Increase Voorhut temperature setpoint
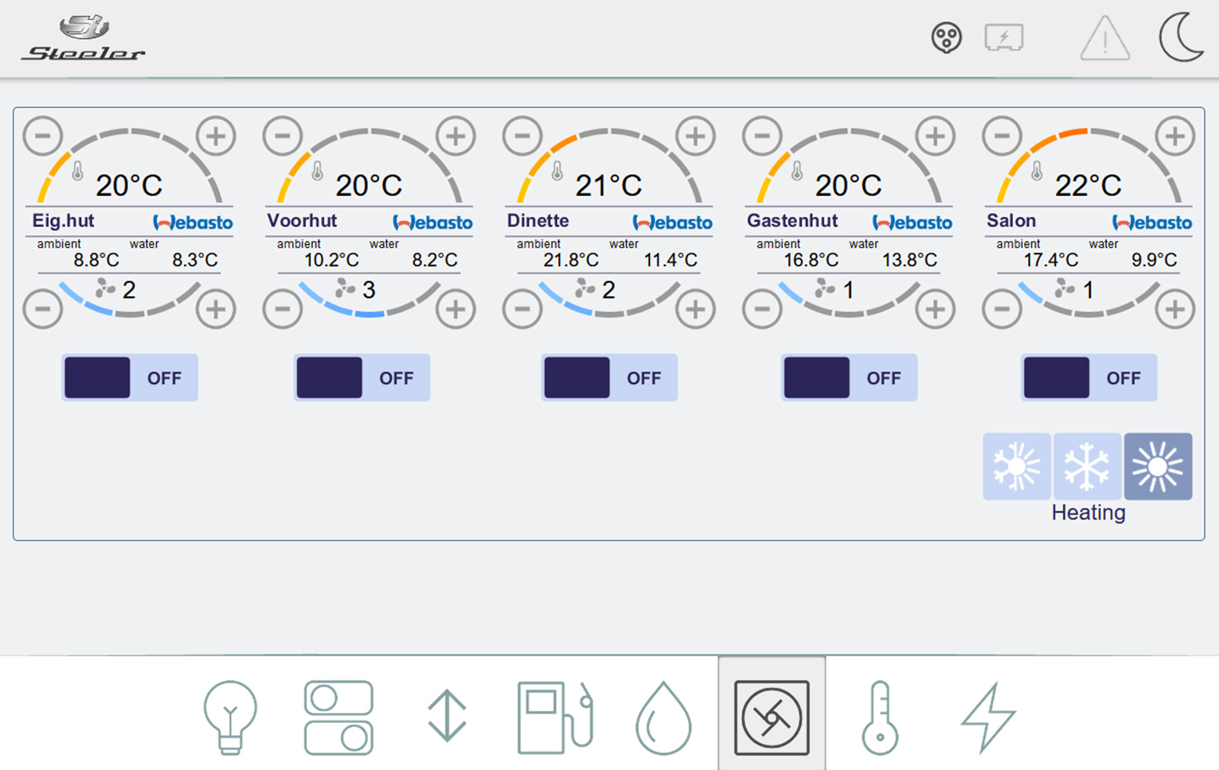This screenshot has height=770, width=1219. pos(455,136)
